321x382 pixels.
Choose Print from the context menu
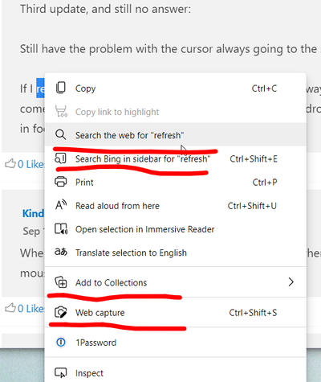pos(176,182)
